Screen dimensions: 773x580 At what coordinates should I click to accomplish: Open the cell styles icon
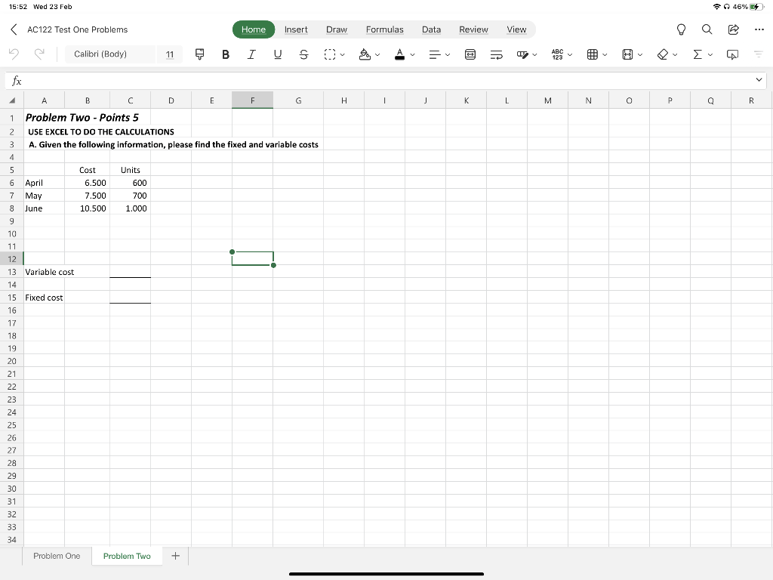coord(522,54)
